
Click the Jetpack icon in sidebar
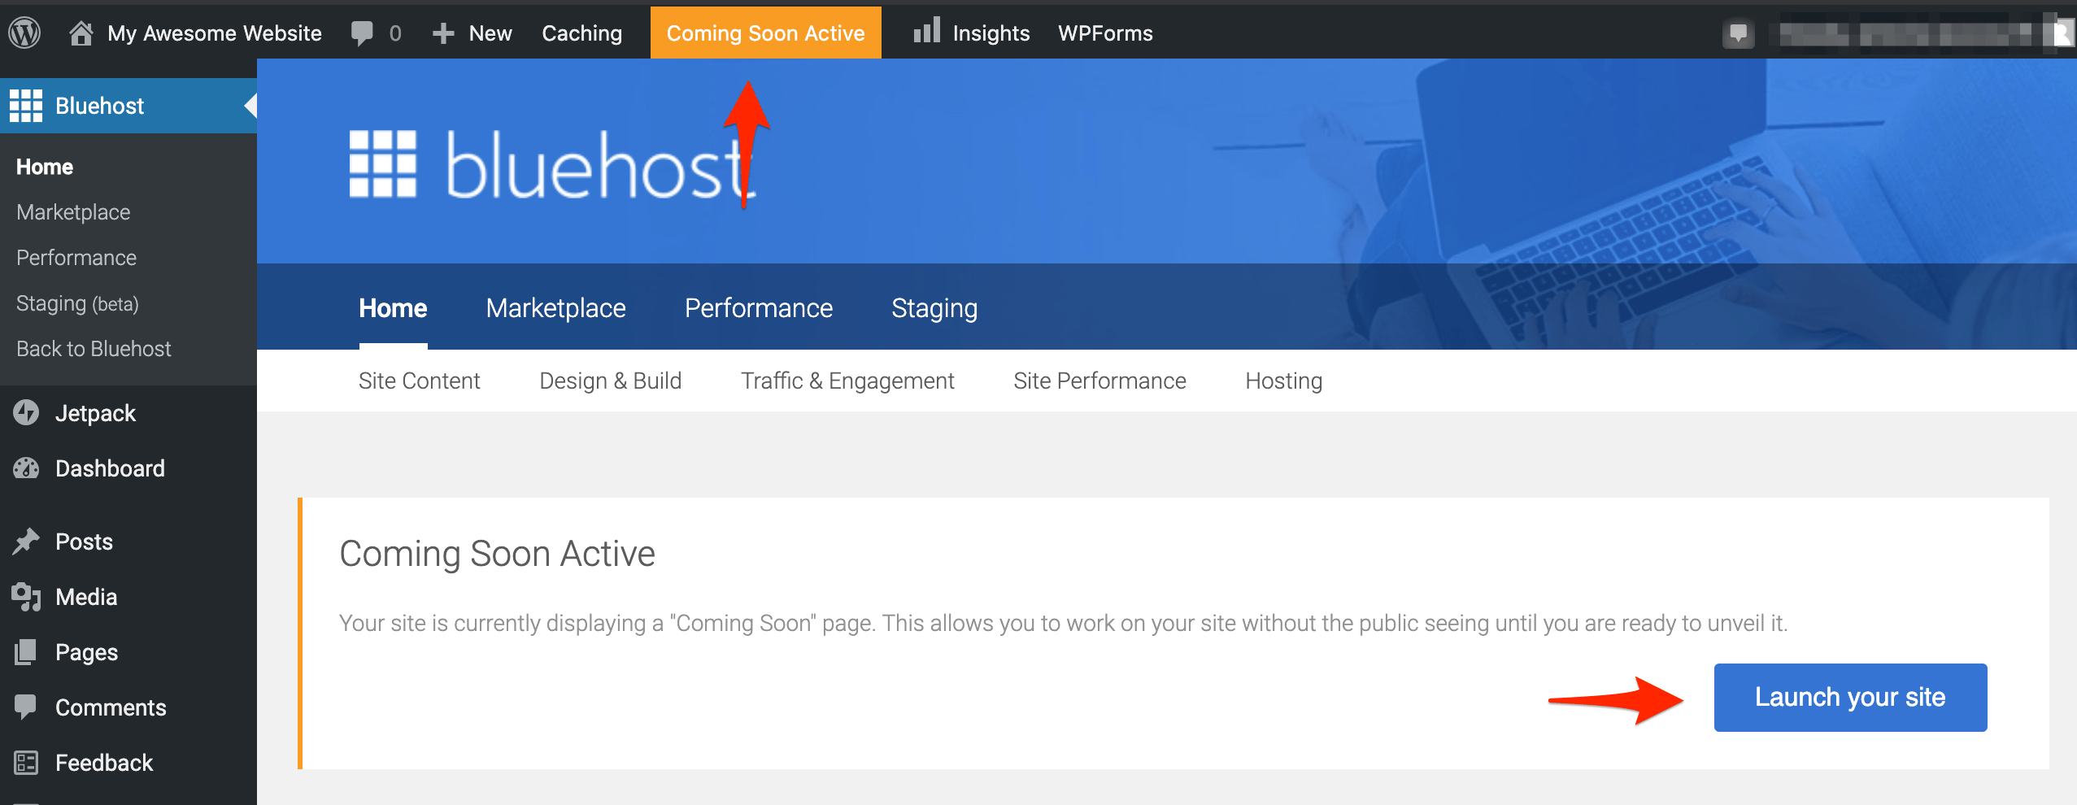pyautogui.click(x=26, y=413)
